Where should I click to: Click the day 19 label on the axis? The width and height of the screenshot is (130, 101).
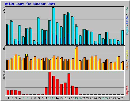click(76, 98)
